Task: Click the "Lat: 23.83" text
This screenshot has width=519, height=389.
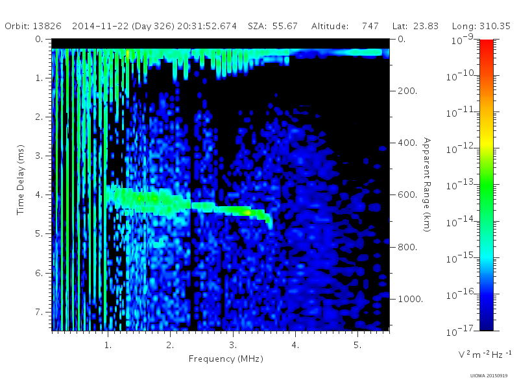Action: point(415,26)
